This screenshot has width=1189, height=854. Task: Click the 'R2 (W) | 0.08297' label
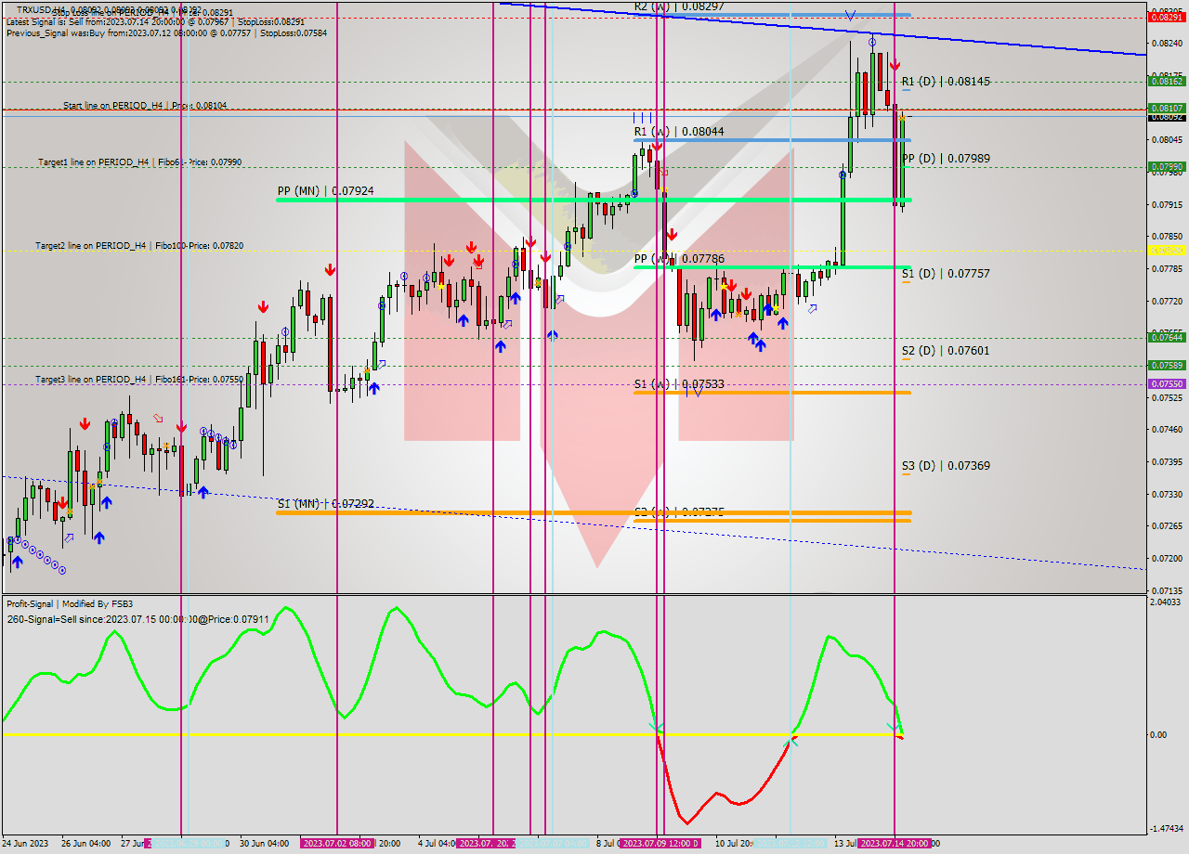pos(679,6)
